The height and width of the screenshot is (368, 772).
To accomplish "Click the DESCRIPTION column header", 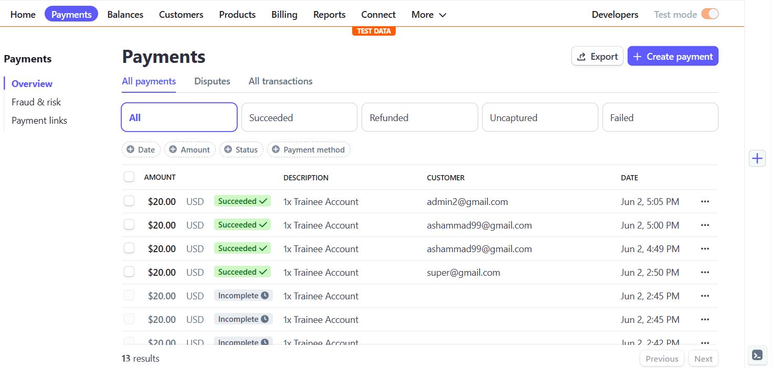I will pos(306,178).
